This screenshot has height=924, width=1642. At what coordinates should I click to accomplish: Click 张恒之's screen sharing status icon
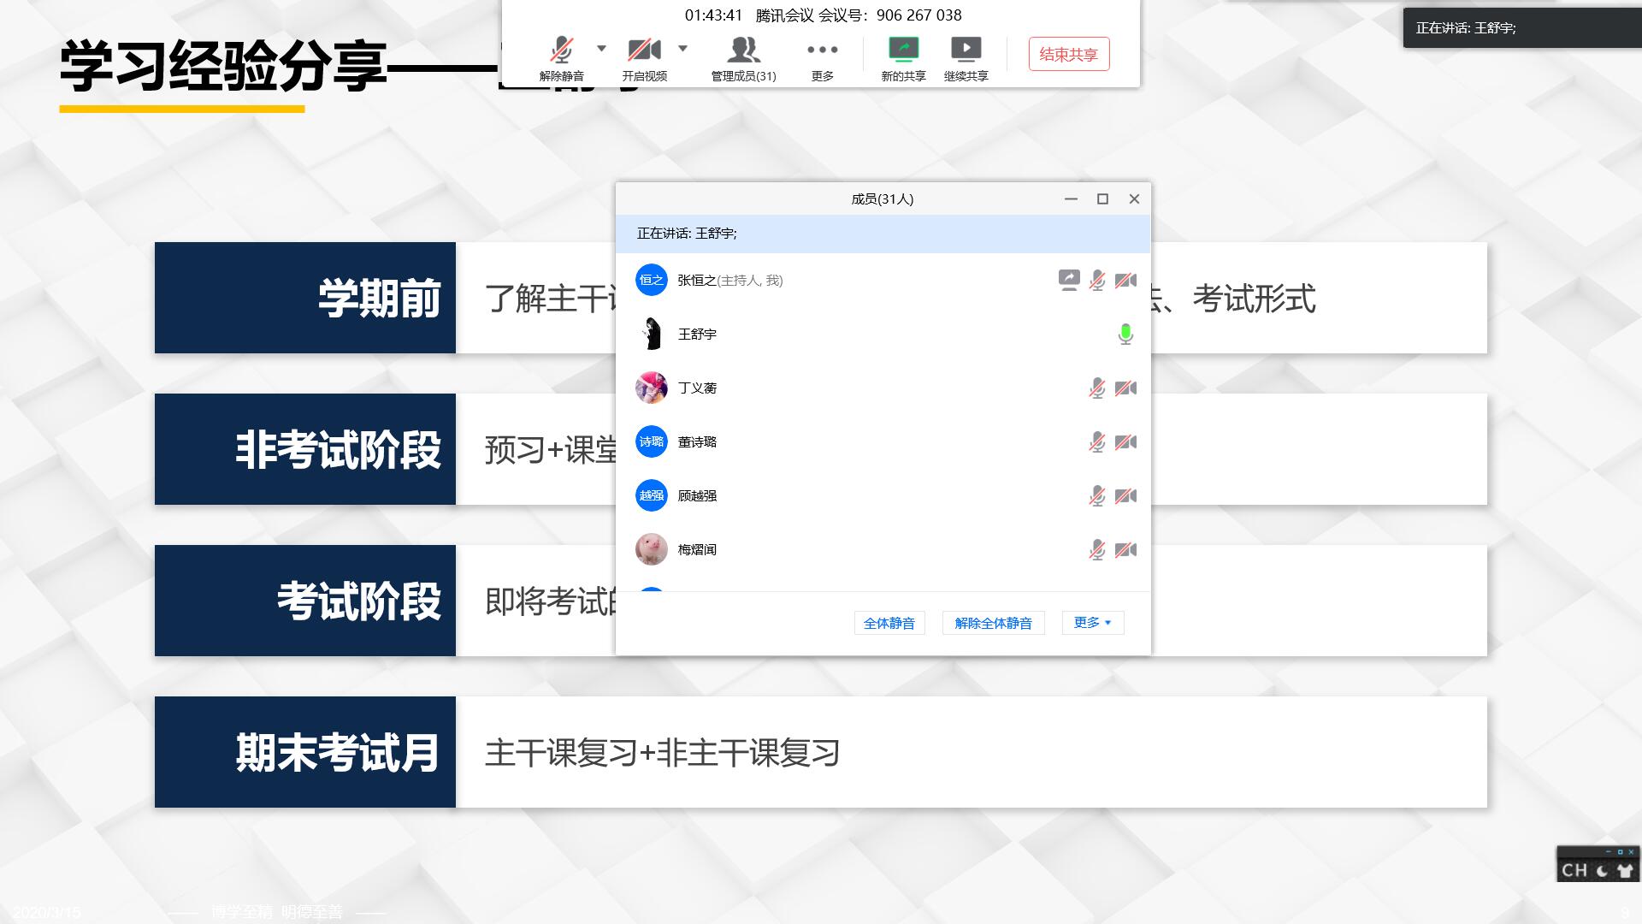1068,280
